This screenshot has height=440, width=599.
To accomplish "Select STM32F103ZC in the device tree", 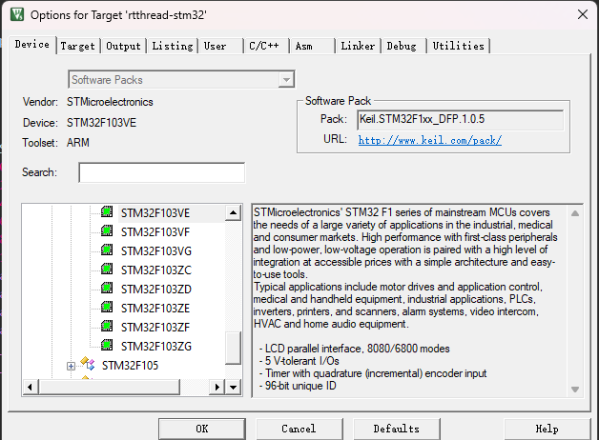I will pos(155,270).
